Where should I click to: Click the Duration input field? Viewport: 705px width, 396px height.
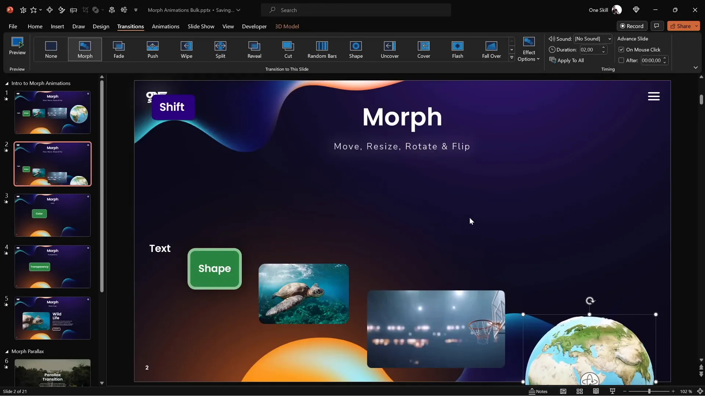pos(590,49)
